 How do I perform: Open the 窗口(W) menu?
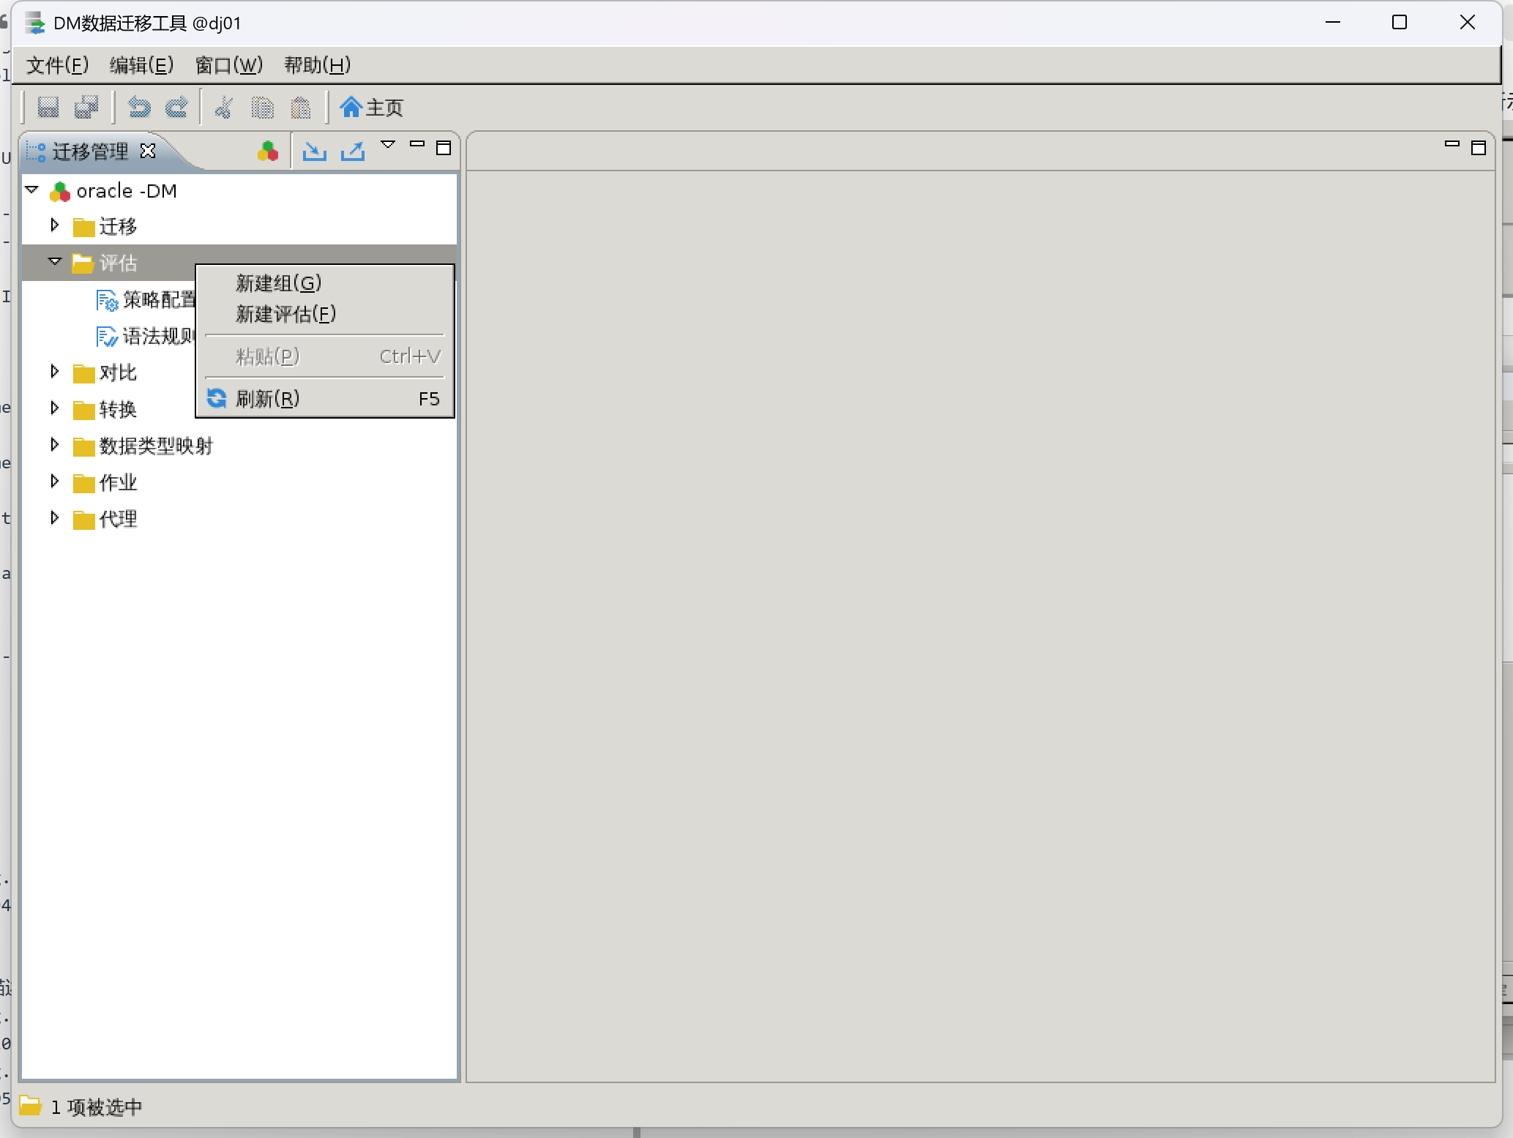[x=228, y=65]
